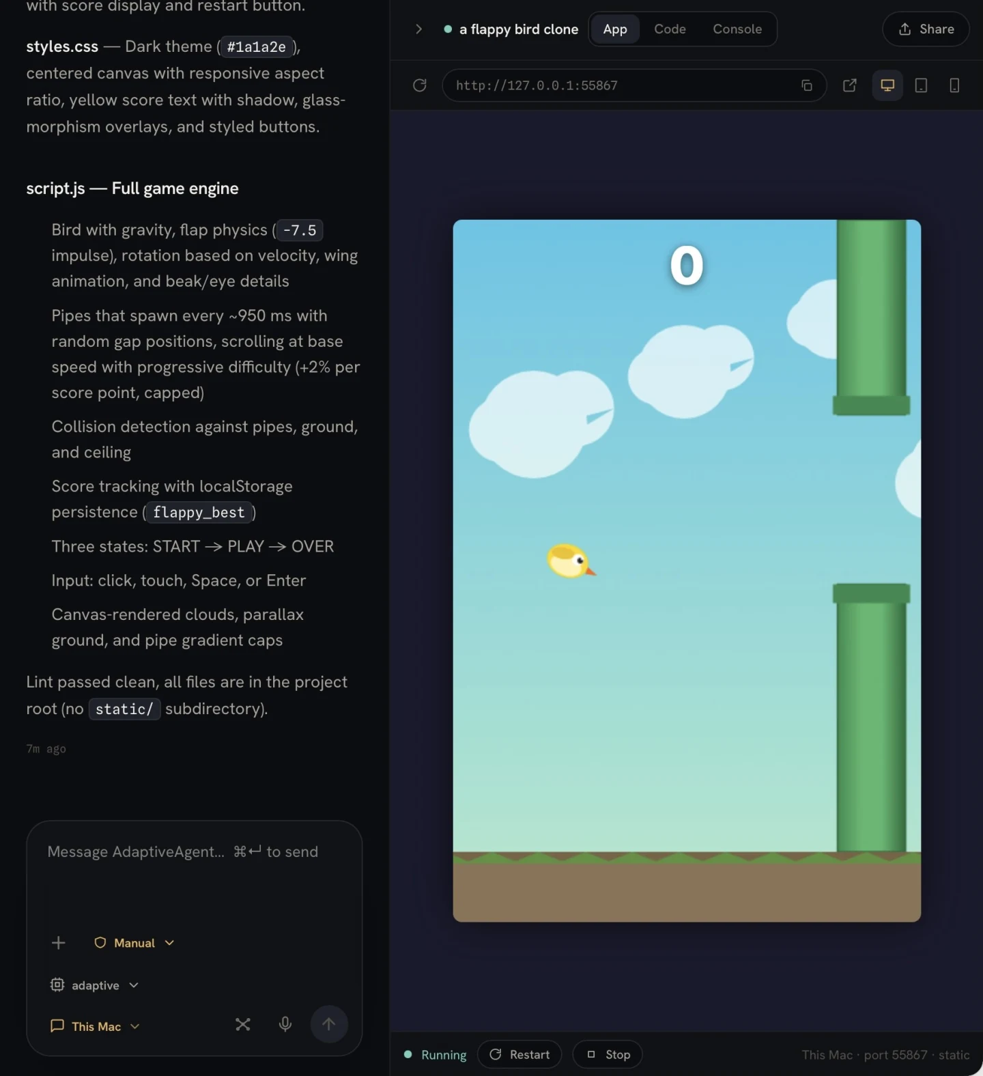Image resolution: width=983 pixels, height=1076 pixels.
Task: Open preview in external browser
Action: 850,85
